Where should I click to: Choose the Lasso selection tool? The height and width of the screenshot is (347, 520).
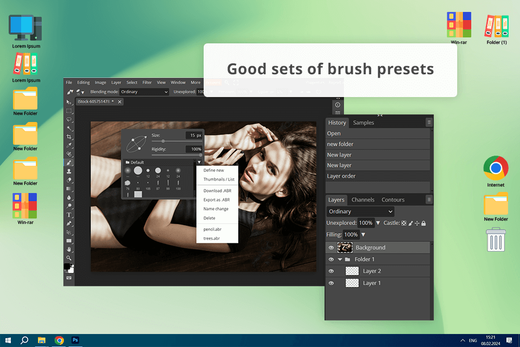point(69,119)
